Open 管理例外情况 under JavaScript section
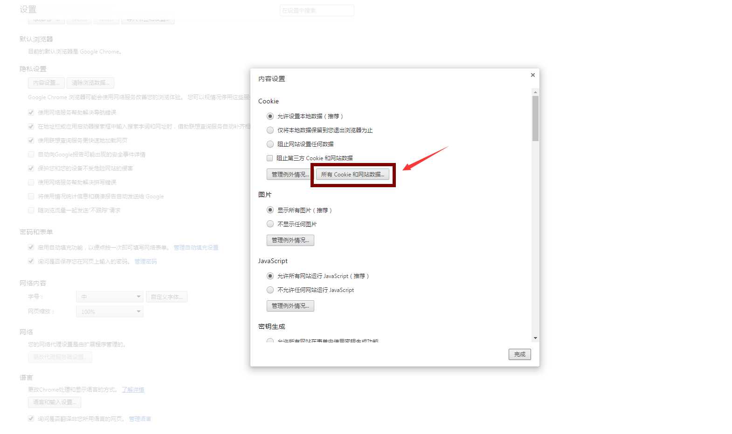 290,306
